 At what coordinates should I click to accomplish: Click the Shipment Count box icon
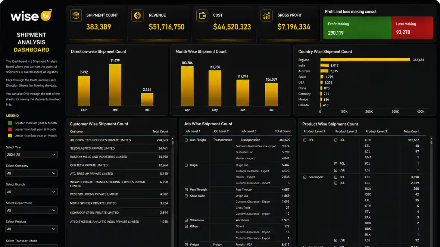(x=76, y=15)
